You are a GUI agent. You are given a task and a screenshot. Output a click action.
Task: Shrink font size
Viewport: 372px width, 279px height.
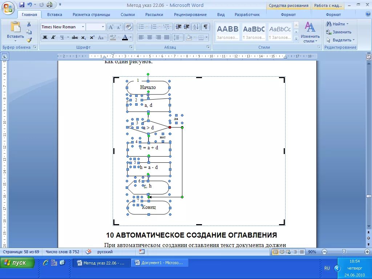tap(118, 27)
